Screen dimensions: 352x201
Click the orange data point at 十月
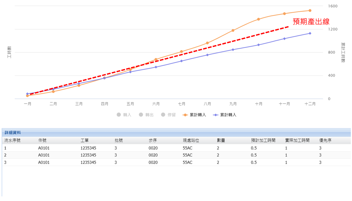point(259,19)
